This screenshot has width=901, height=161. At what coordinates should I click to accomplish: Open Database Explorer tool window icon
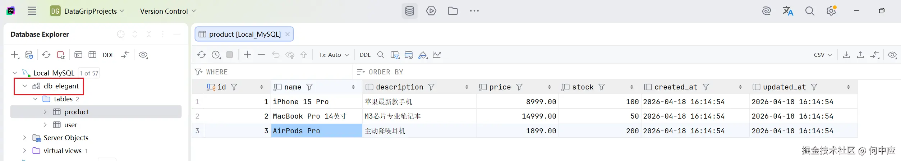[410, 11]
